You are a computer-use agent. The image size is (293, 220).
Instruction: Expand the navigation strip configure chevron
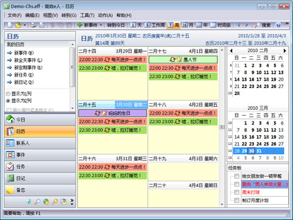click(x=72, y=202)
